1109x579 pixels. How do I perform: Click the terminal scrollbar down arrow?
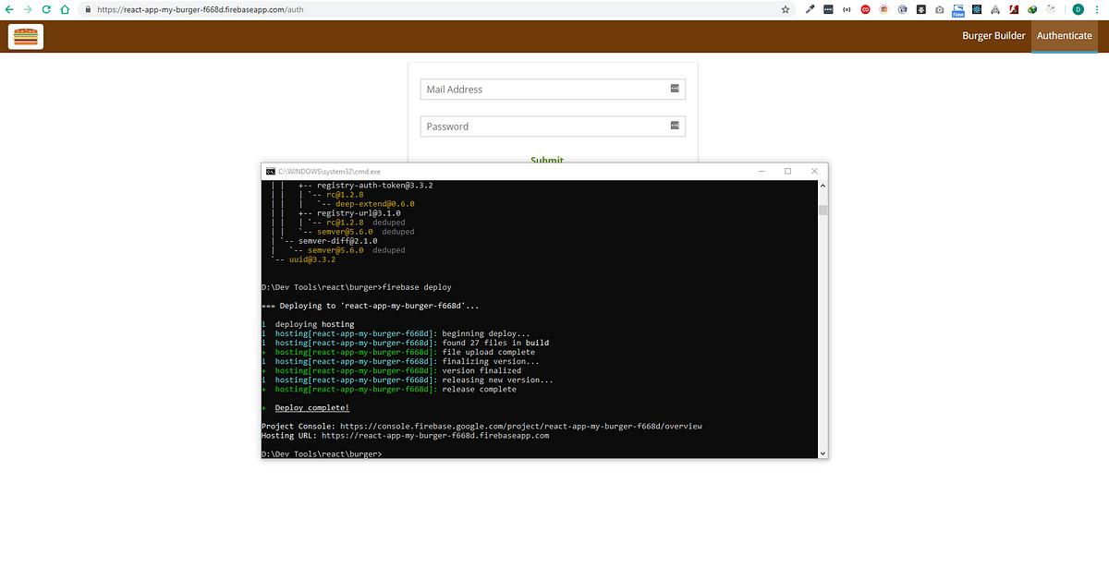coord(822,452)
